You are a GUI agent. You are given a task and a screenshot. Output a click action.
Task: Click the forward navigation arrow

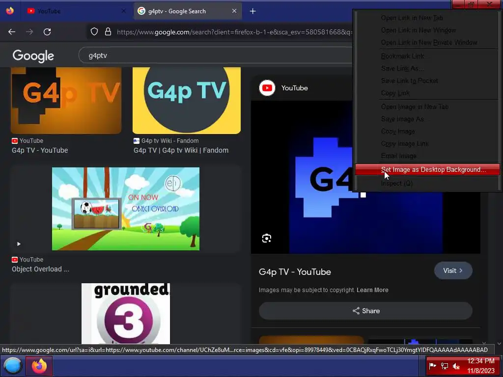29,32
